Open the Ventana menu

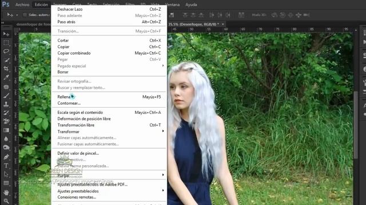pyautogui.click(x=172, y=5)
